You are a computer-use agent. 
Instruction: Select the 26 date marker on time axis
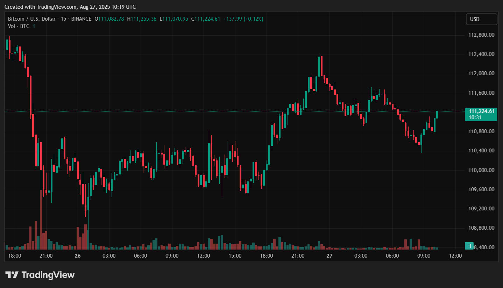point(78,256)
